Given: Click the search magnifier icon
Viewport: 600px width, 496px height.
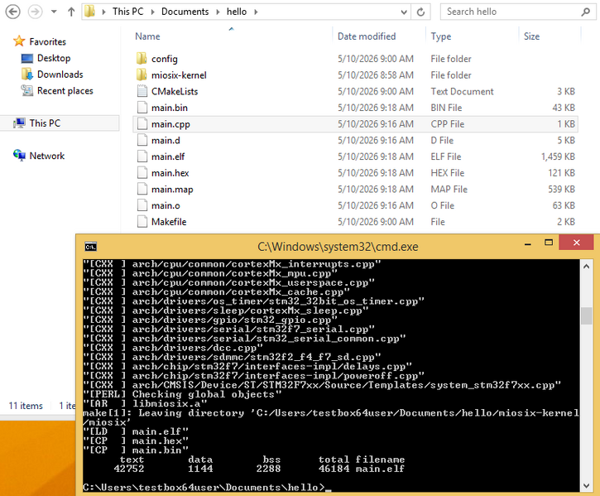Looking at the screenshot, I should pos(586,12).
